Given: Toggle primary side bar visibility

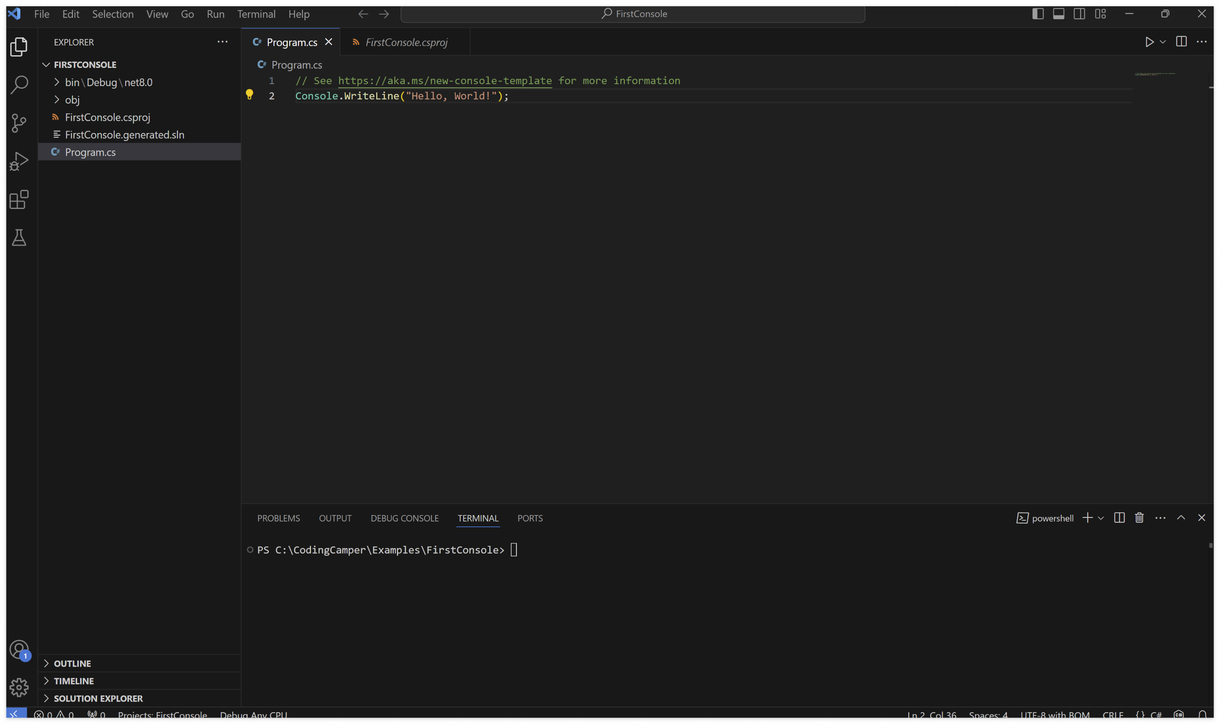Looking at the screenshot, I should point(1037,14).
